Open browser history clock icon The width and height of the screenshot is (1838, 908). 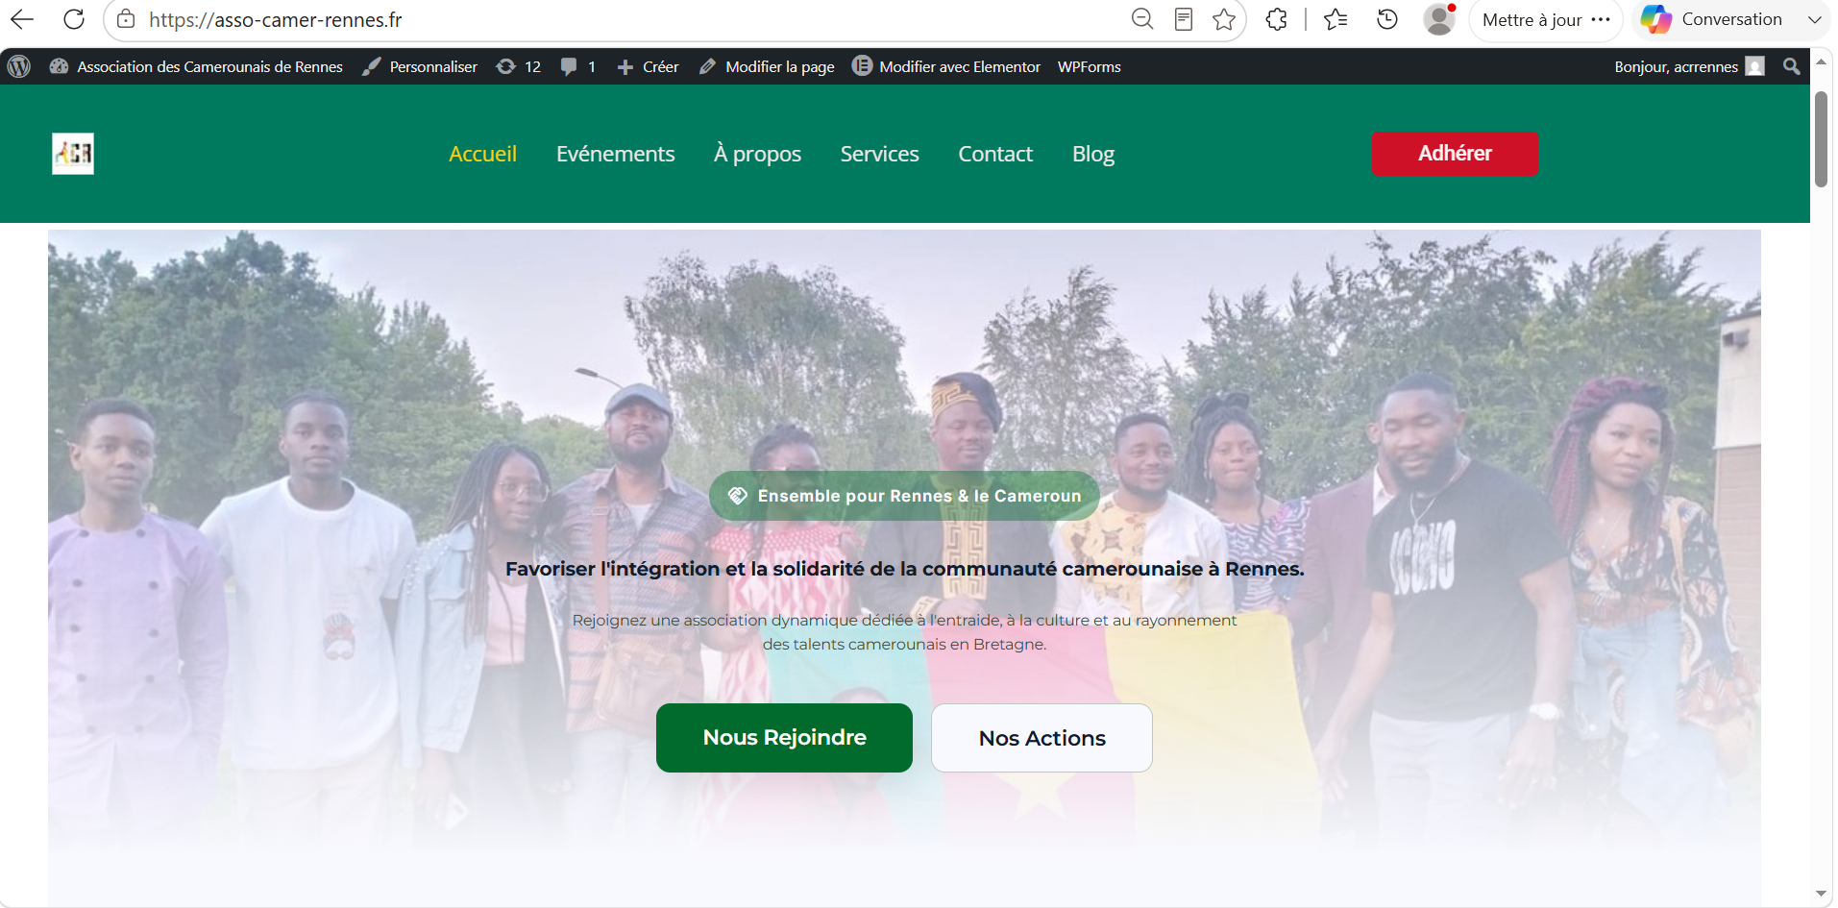[1386, 19]
